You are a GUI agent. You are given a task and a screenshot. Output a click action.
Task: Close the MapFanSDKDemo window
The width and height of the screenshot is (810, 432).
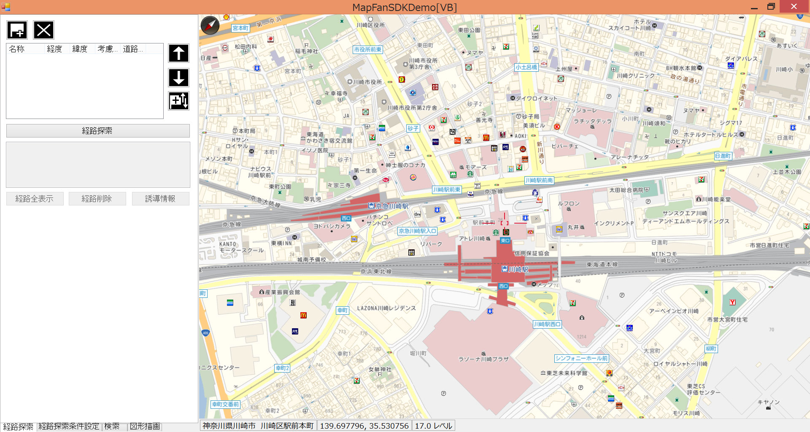point(794,6)
